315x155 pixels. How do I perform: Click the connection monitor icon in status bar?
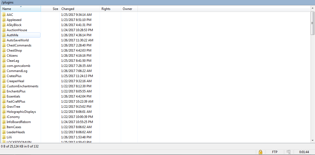289,152
